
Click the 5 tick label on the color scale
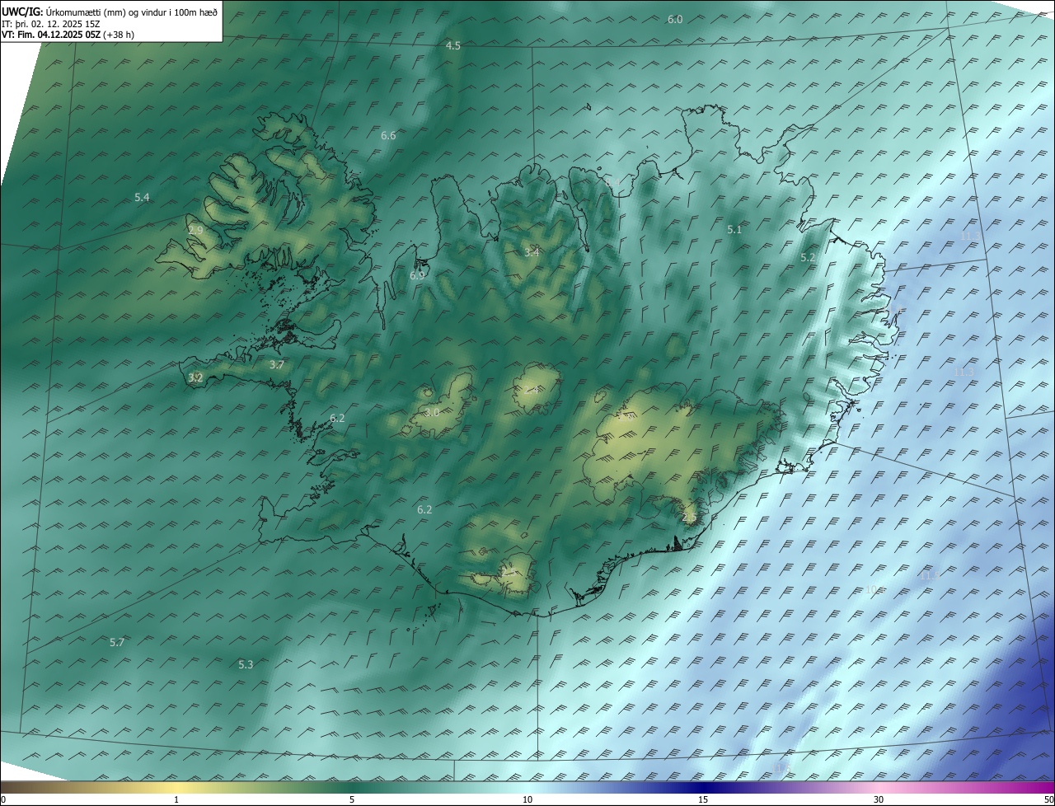coord(352,800)
